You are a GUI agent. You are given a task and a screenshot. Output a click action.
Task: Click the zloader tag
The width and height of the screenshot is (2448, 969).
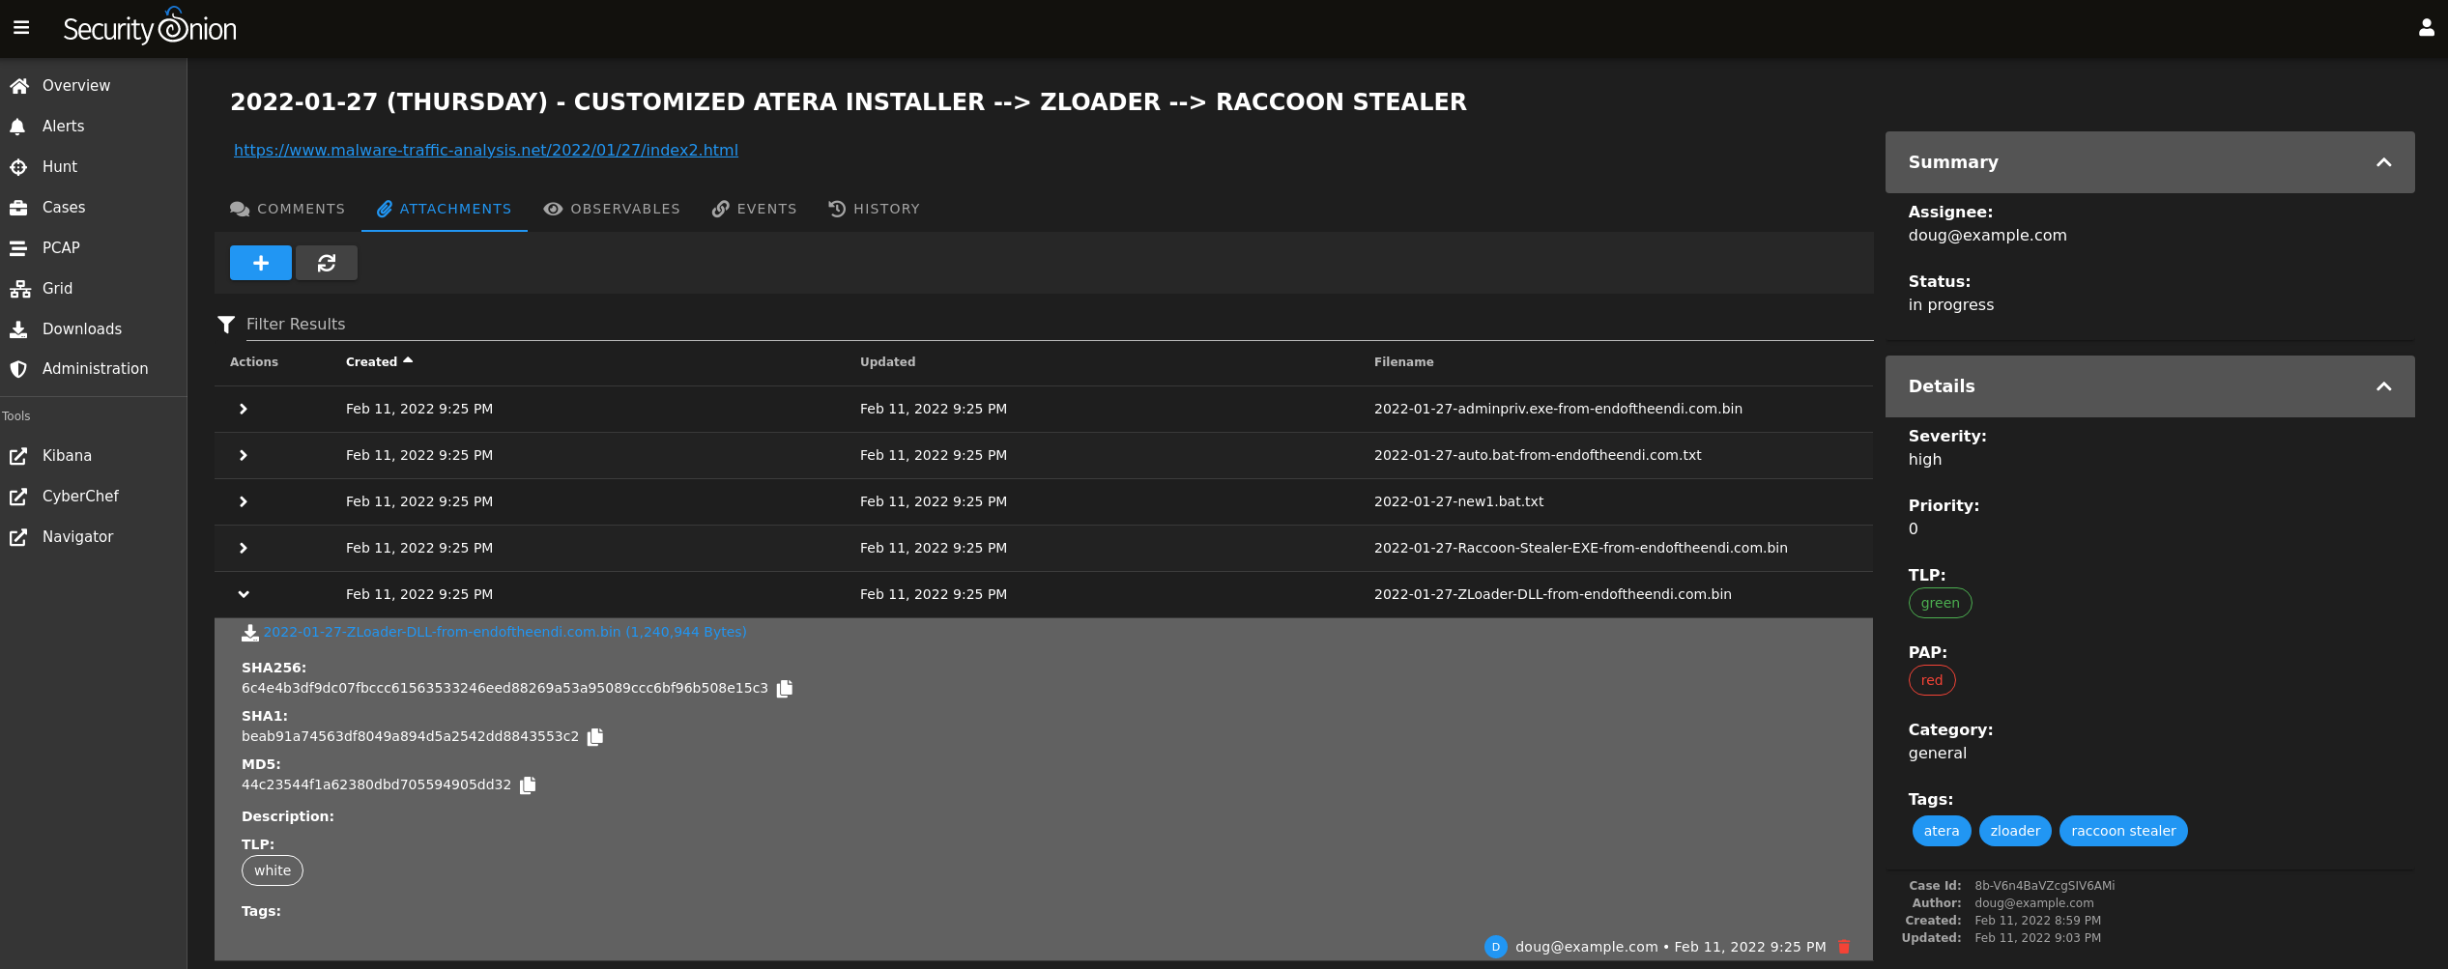(2015, 831)
